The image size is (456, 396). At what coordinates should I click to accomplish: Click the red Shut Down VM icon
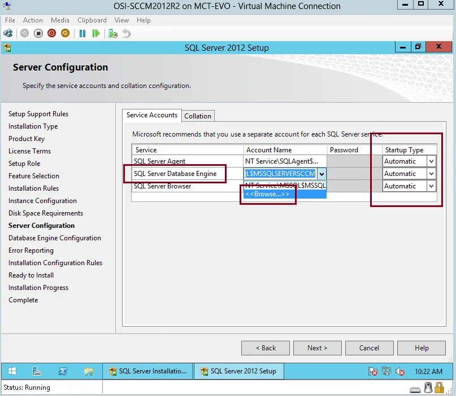pos(52,33)
